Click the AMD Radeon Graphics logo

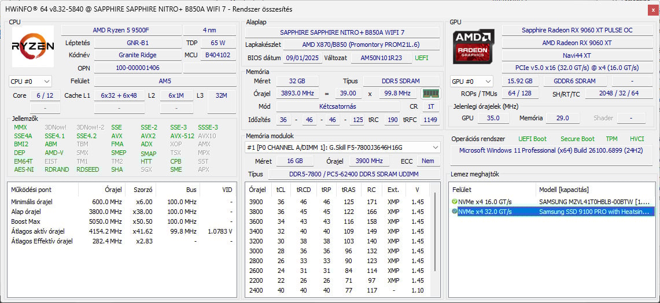click(x=474, y=46)
